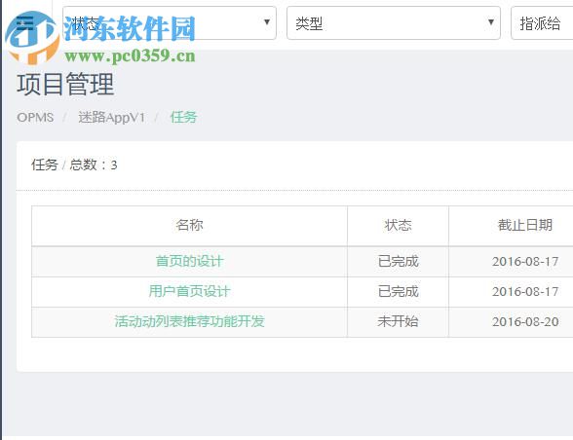Click the 状态 table column header

coord(398,225)
